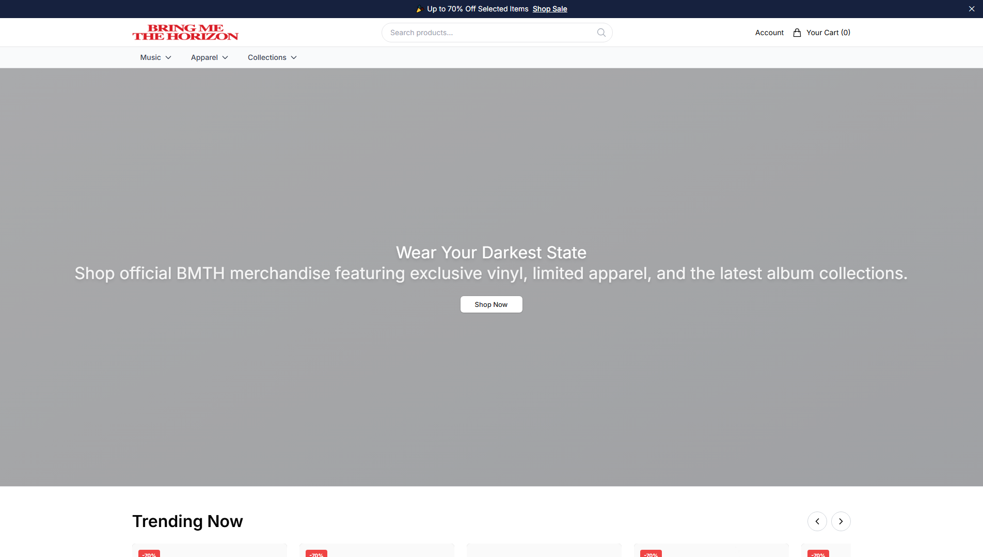Image resolution: width=983 pixels, height=557 pixels.
Task: Expand the Apparel menu
Action: click(x=210, y=57)
